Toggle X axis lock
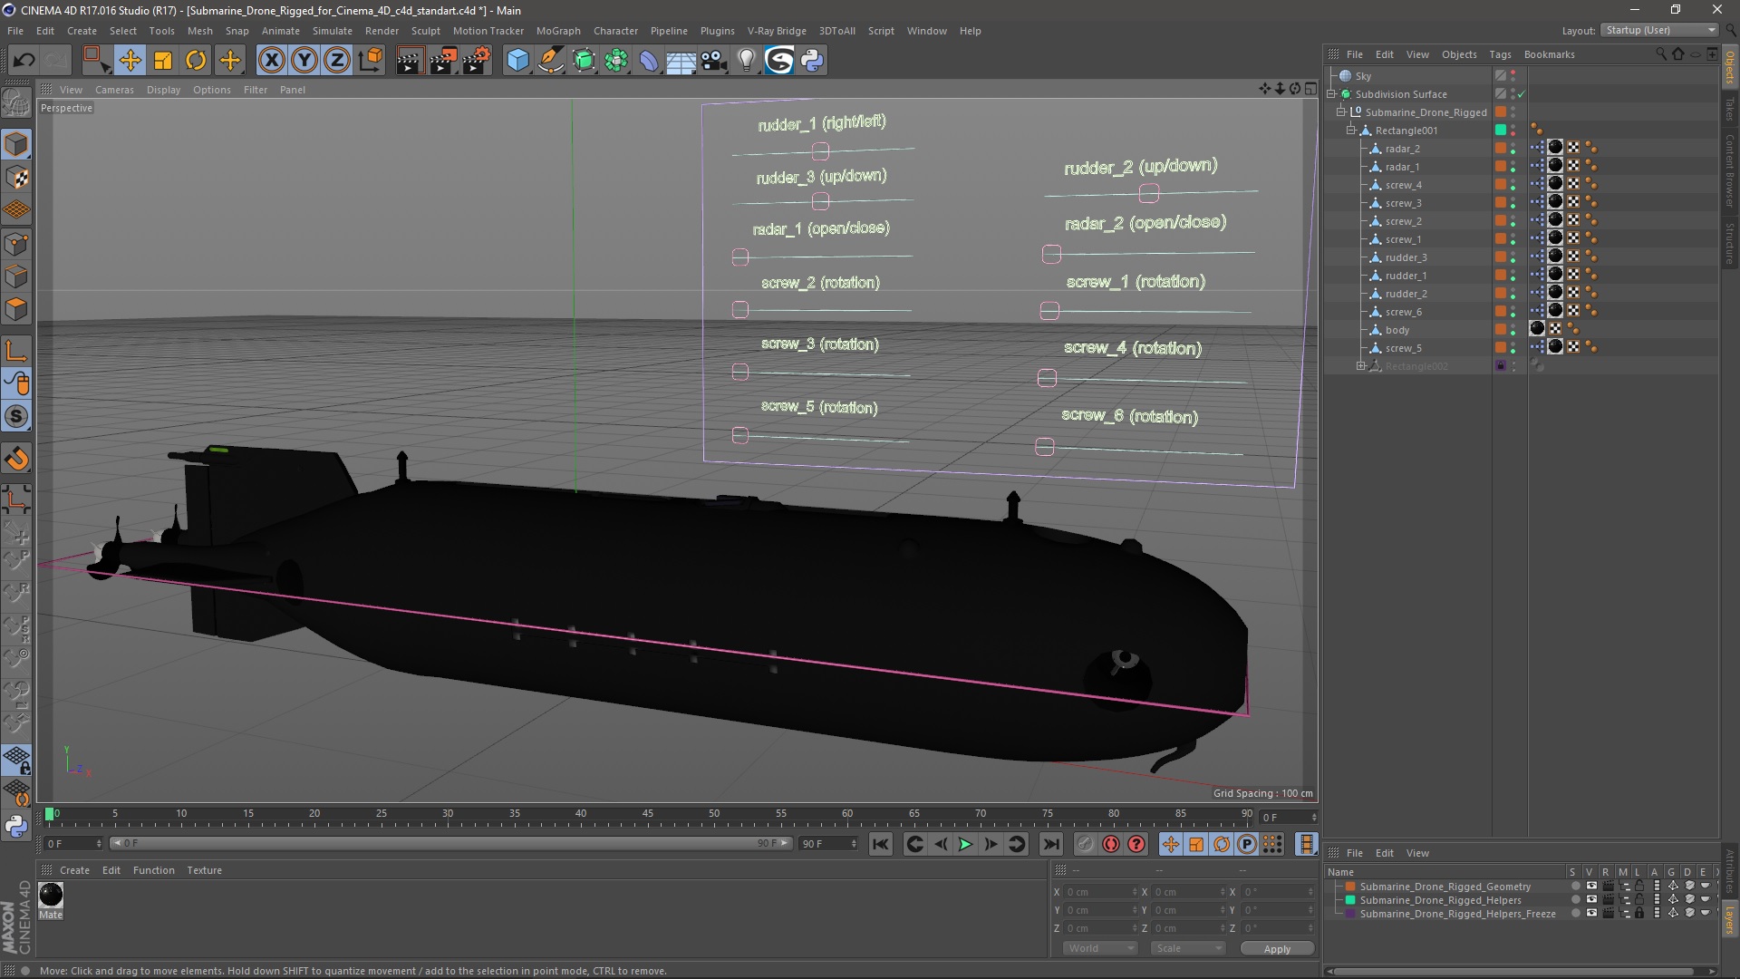The height and width of the screenshot is (979, 1740). (271, 61)
